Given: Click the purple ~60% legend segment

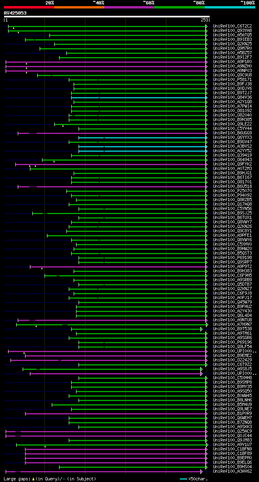Looking at the screenshot, I should click(x=129, y=7).
